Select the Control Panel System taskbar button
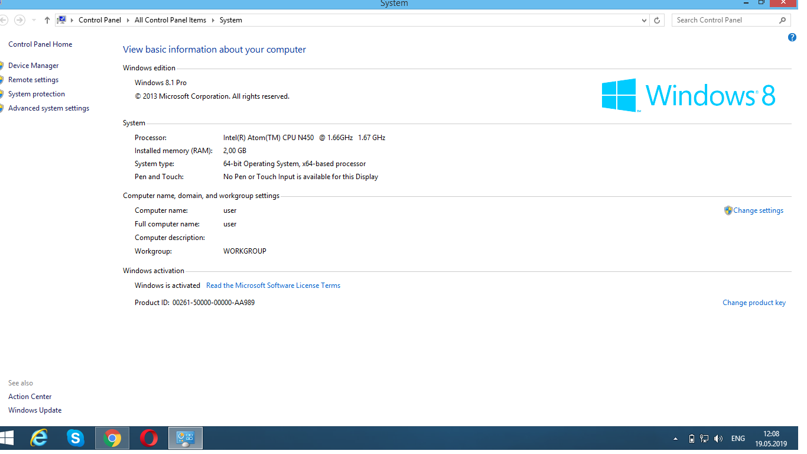 pos(186,438)
